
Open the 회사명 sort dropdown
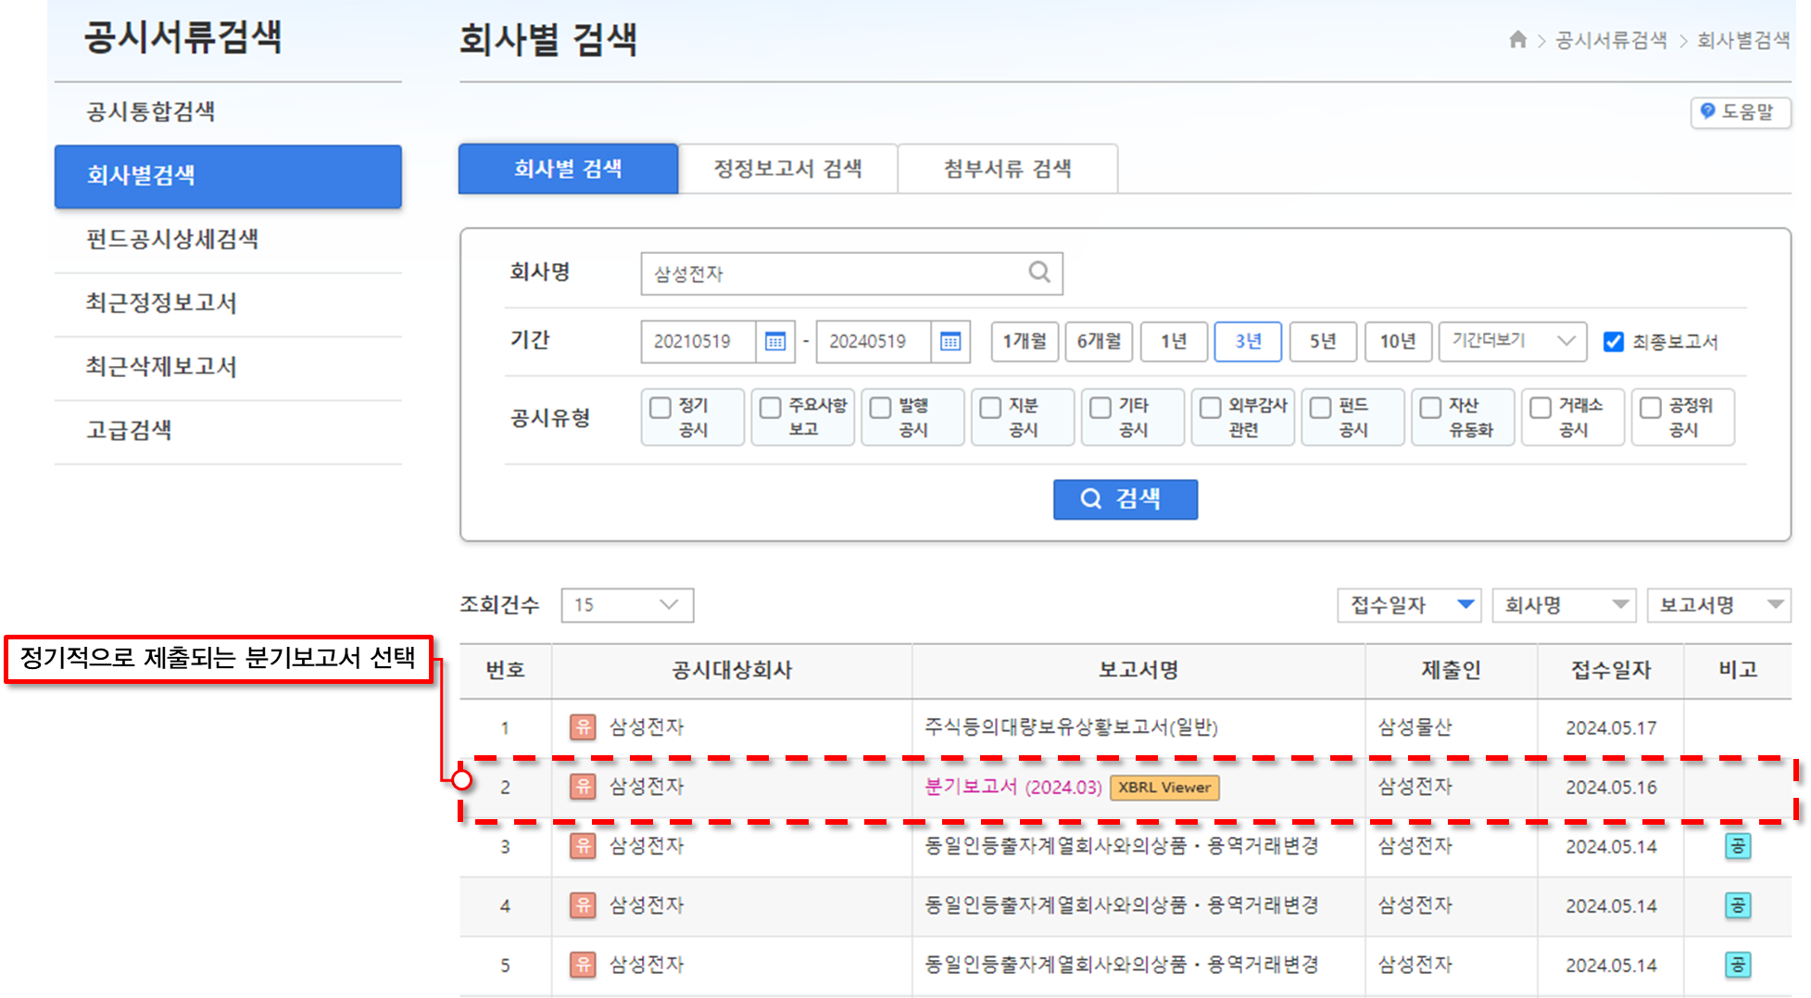1564,605
